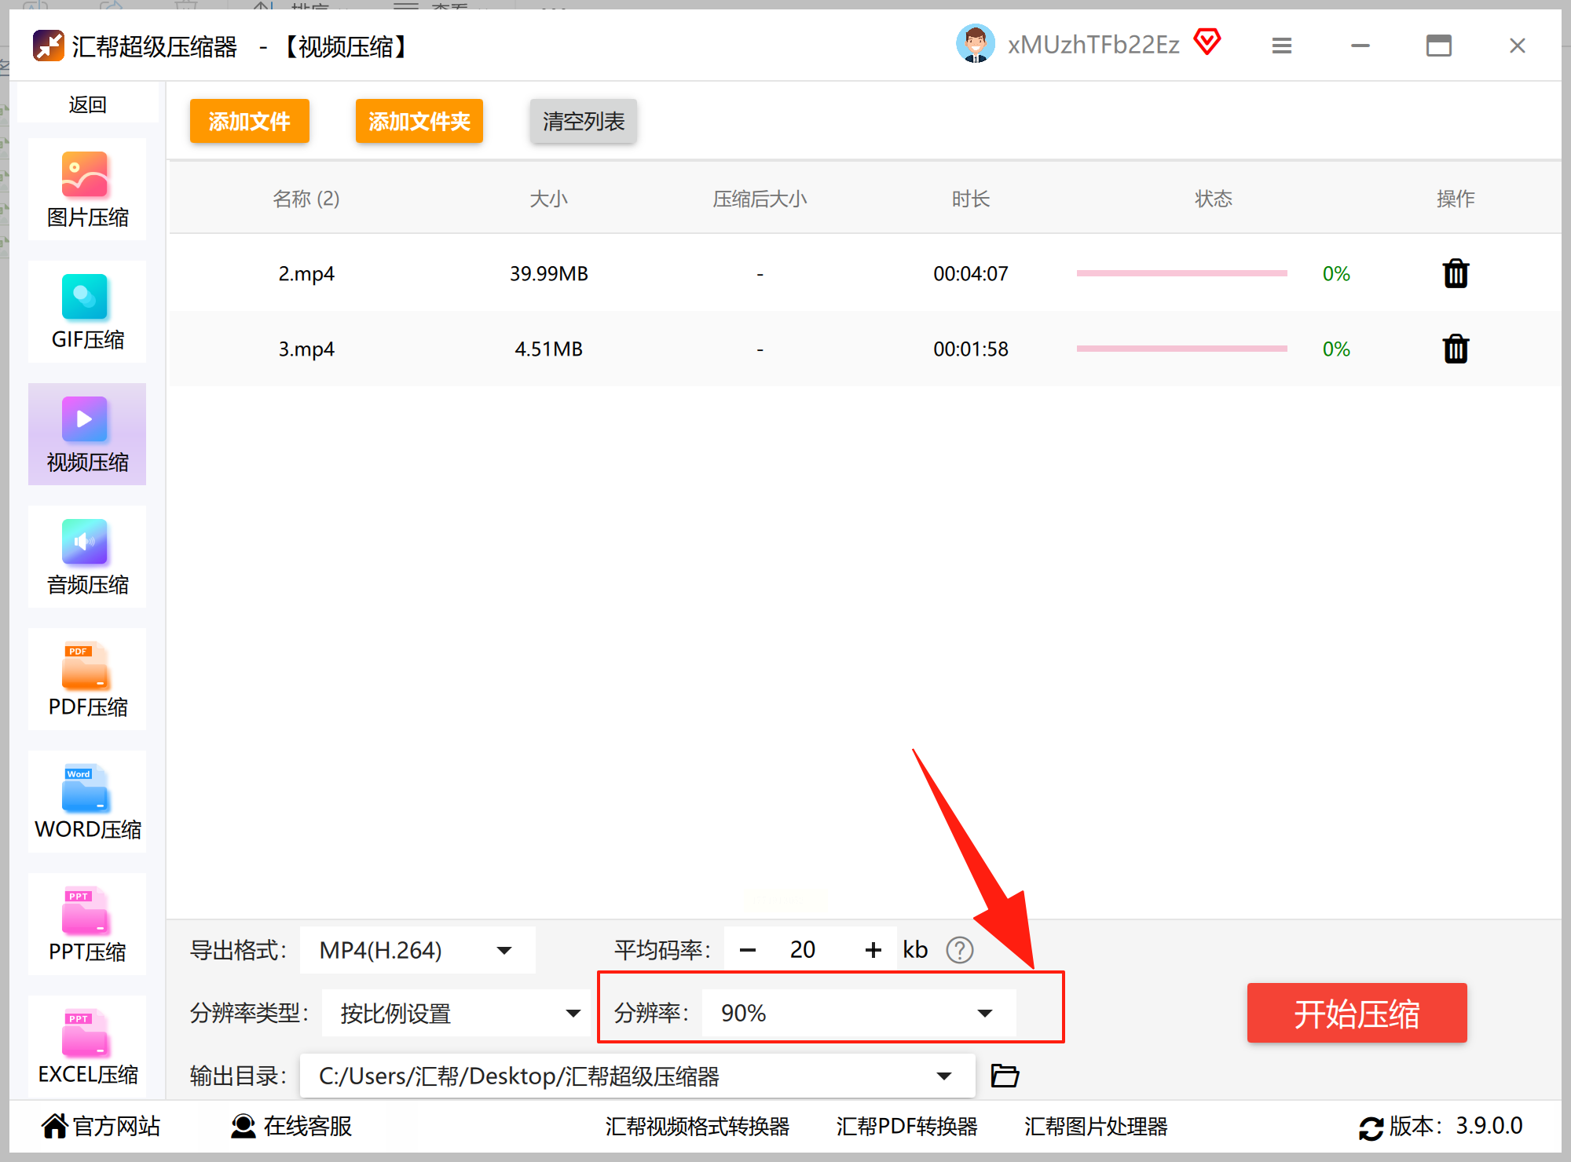The image size is (1571, 1162).
Task: Increase average bitrate with plus button
Action: [x=873, y=950]
